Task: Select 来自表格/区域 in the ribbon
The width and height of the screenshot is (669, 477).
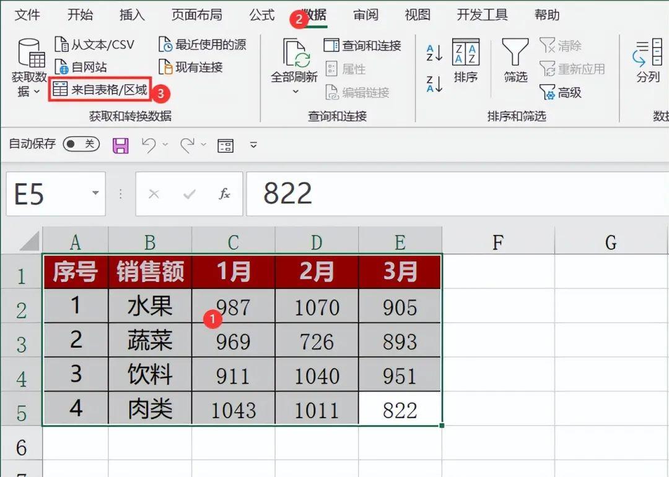Action: pos(101,92)
